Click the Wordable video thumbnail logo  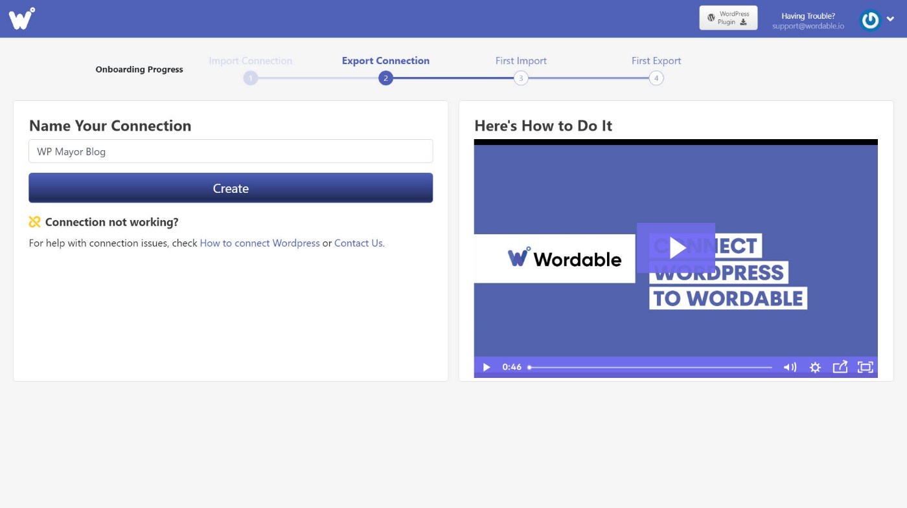pyautogui.click(x=564, y=258)
